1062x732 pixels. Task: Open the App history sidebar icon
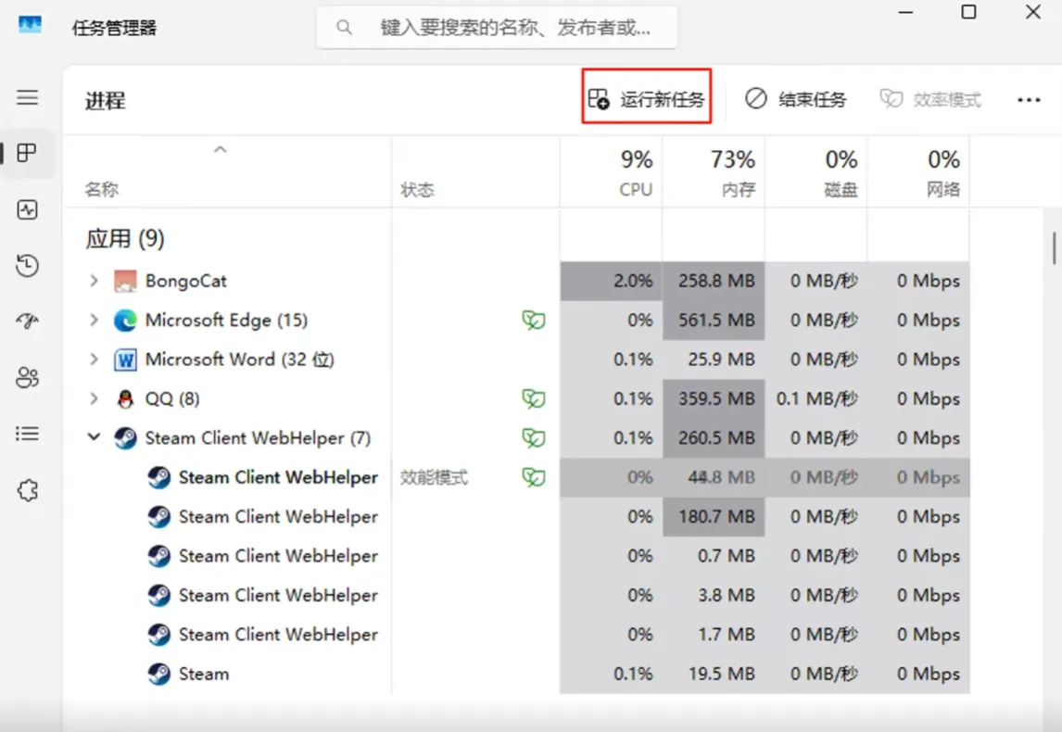[x=27, y=265]
